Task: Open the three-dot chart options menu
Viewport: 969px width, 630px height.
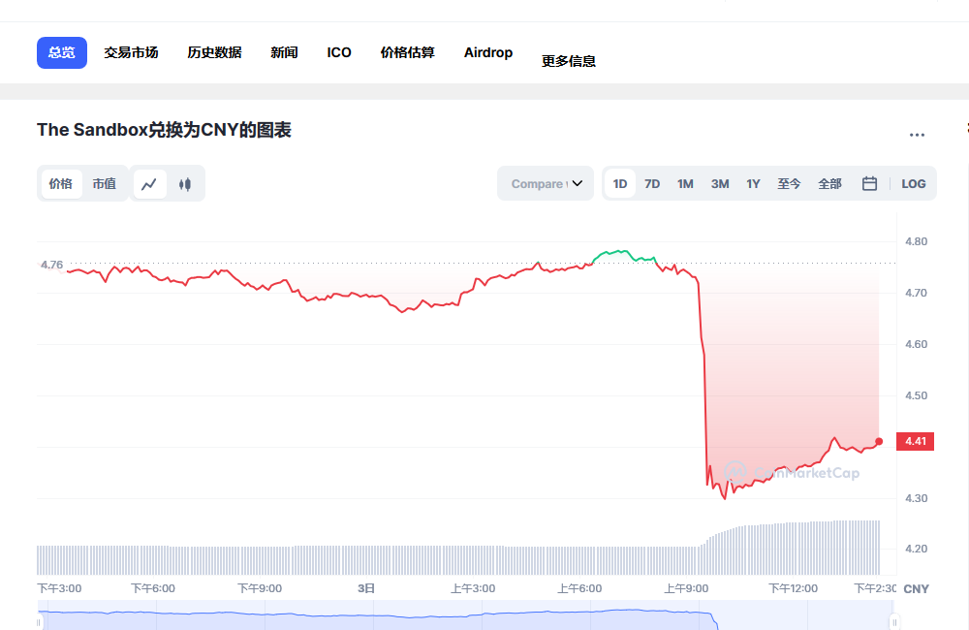Action: pos(917,135)
